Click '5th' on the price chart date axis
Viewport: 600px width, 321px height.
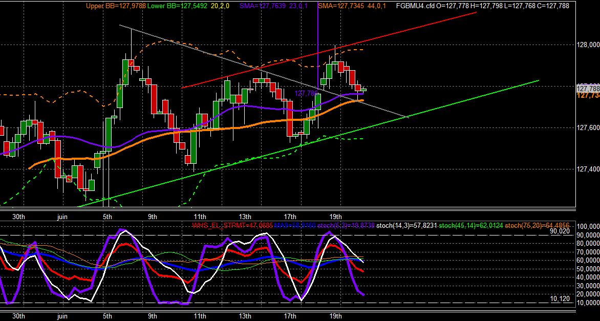pyautogui.click(x=107, y=217)
